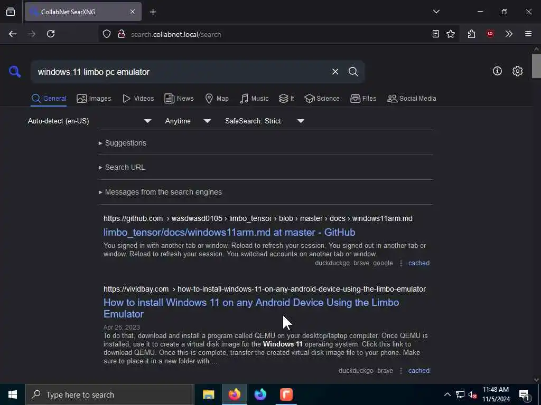Viewport: 541px width, 405px height.
Task: Click the insecure connection padlock icon
Action: [121, 34]
